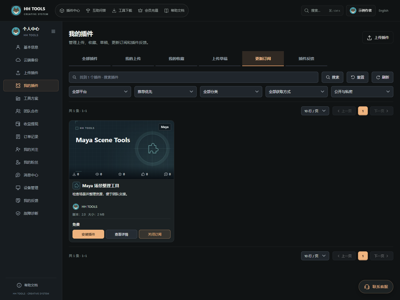Click the comments count on plugin card
This screenshot has width=400, height=300.
pyautogui.click(x=167, y=174)
